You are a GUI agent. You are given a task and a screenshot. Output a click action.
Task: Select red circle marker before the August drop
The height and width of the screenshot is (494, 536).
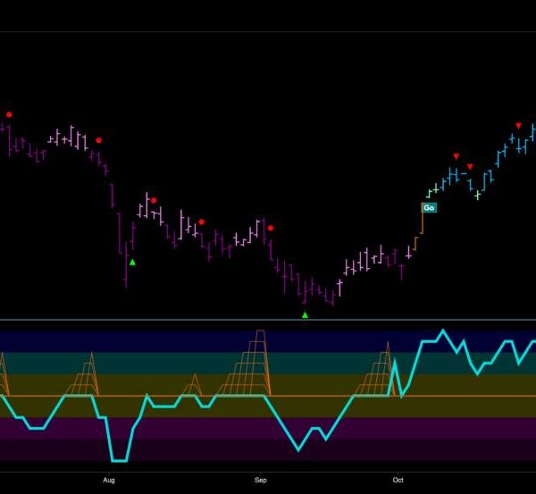pyautogui.click(x=98, y=140)
